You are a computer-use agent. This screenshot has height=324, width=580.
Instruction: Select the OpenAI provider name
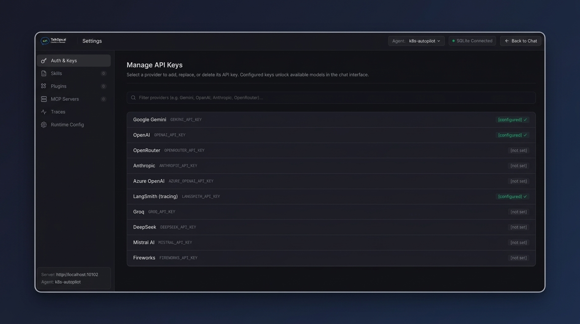click(142, 135)
